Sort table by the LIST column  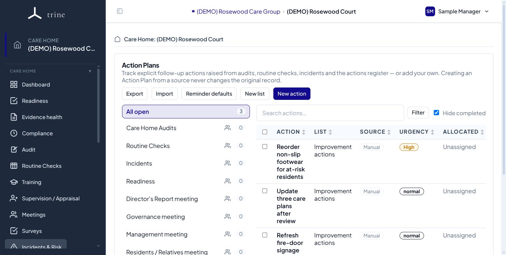[x=323, y=132]
